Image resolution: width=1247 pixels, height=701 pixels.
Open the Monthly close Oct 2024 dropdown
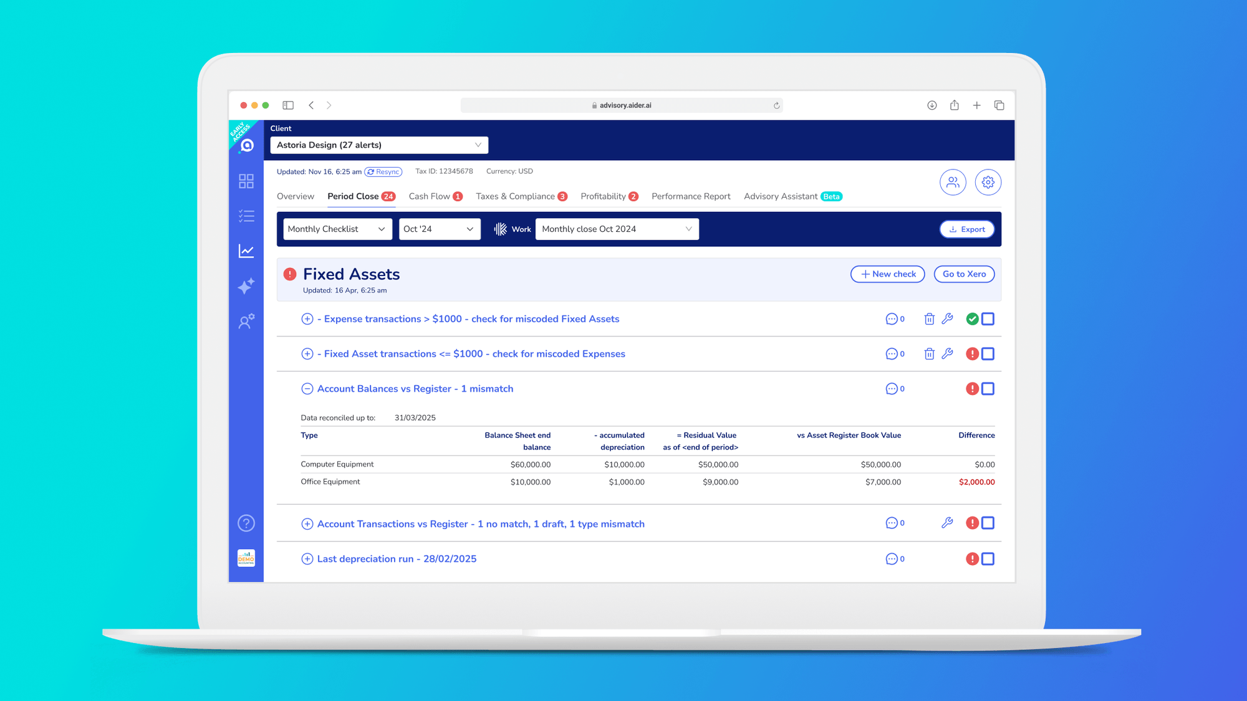[617, 229]
